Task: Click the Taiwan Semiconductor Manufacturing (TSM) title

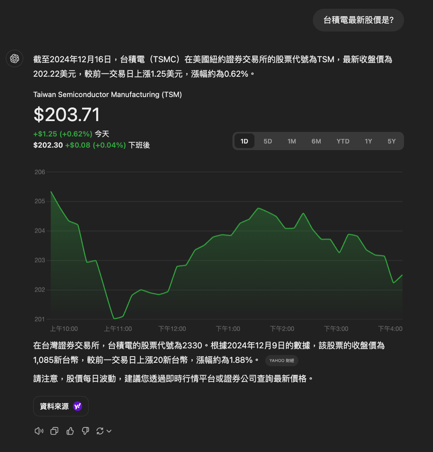Action: pos(107,95)
